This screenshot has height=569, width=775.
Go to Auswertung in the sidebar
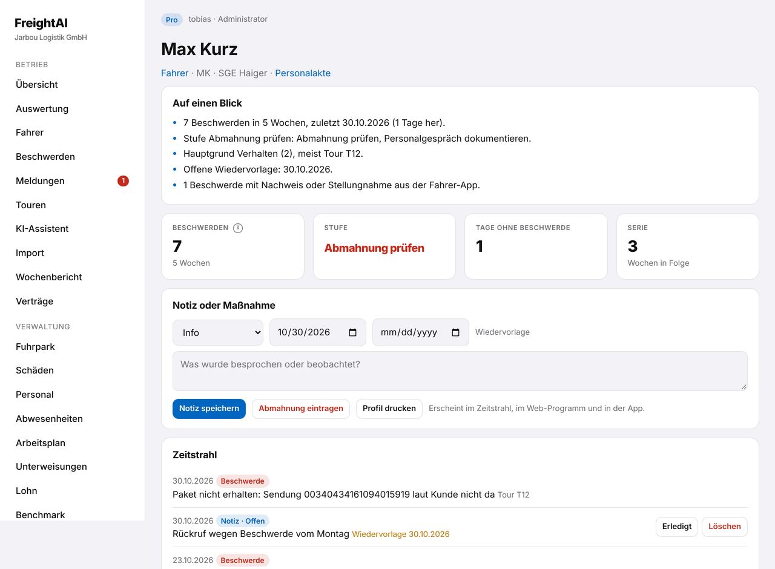point(42,109)
